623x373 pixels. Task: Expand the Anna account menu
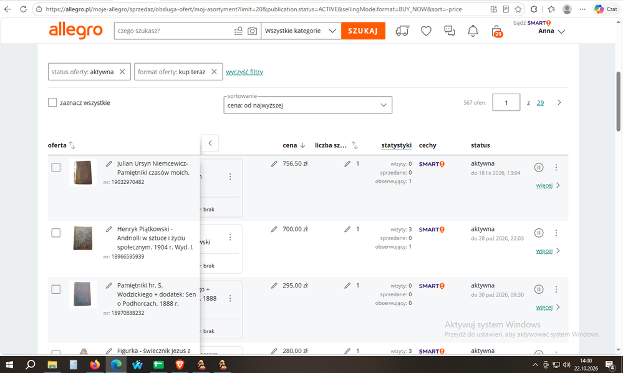pos(551,31)
